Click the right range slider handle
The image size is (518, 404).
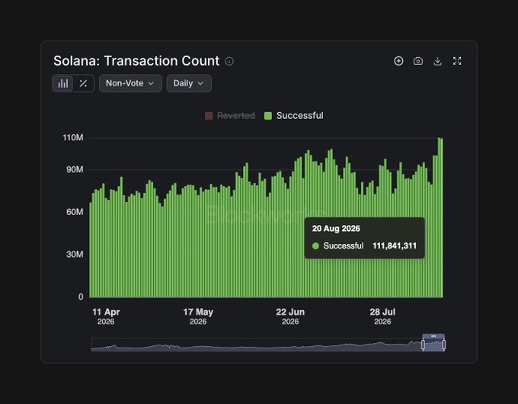[x=443, y=345]
